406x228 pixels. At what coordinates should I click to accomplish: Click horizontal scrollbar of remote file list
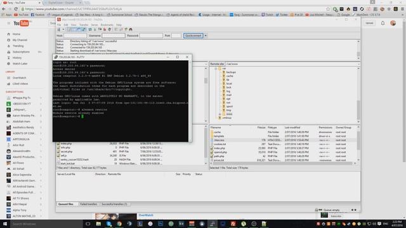[282, 163]
